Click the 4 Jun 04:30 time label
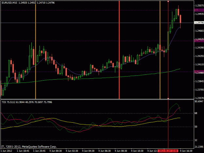 (88, 151)
